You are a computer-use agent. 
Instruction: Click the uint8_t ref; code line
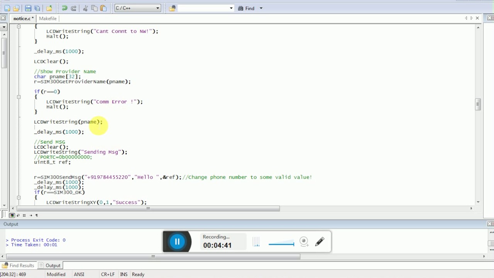52,162
